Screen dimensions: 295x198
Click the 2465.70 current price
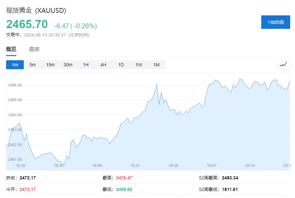pos(27,24)
